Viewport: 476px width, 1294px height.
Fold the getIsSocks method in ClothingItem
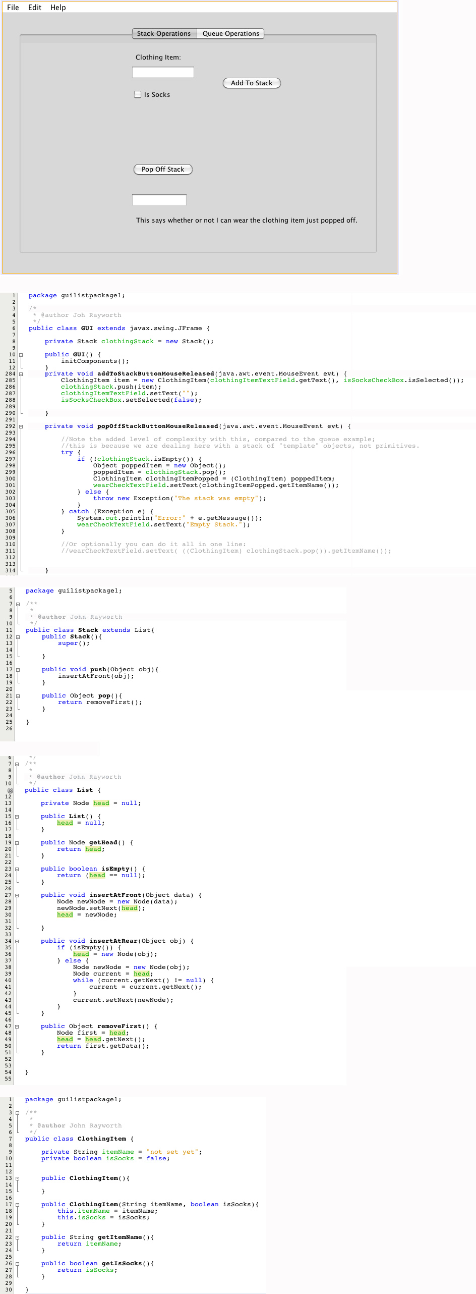[x=17, y=1264]
